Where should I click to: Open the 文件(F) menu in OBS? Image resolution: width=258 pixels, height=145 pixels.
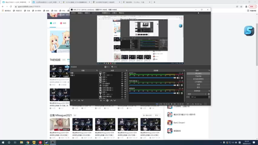point(74,13)
